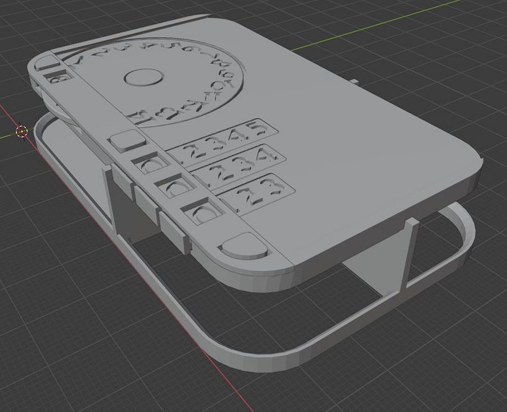Click the vertical support post at the right side

coord(410,254)
